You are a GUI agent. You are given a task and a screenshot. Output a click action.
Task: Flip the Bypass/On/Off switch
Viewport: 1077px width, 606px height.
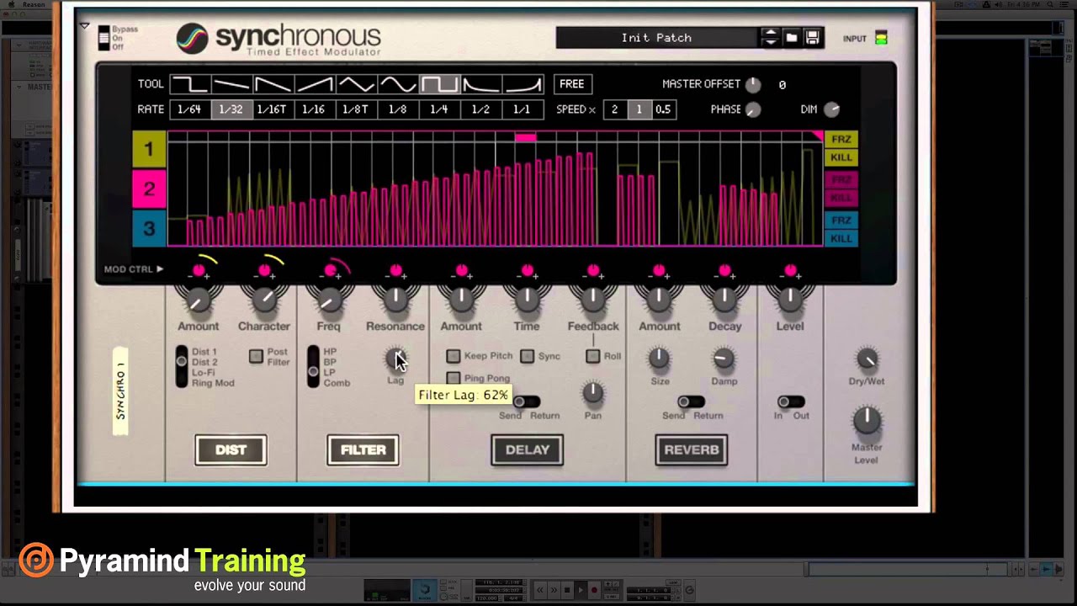pos(104,38)
